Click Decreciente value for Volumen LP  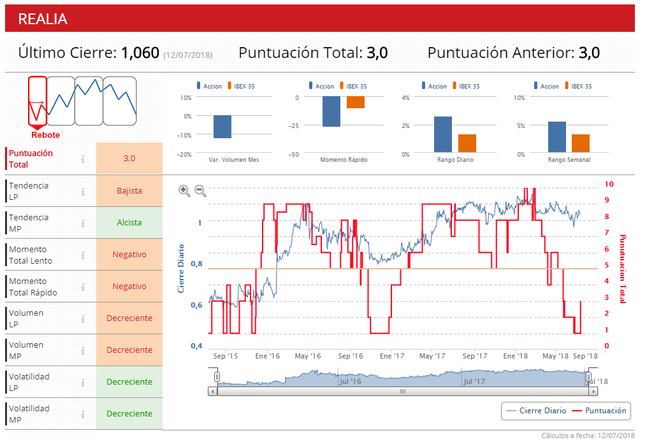coord(129,318)
